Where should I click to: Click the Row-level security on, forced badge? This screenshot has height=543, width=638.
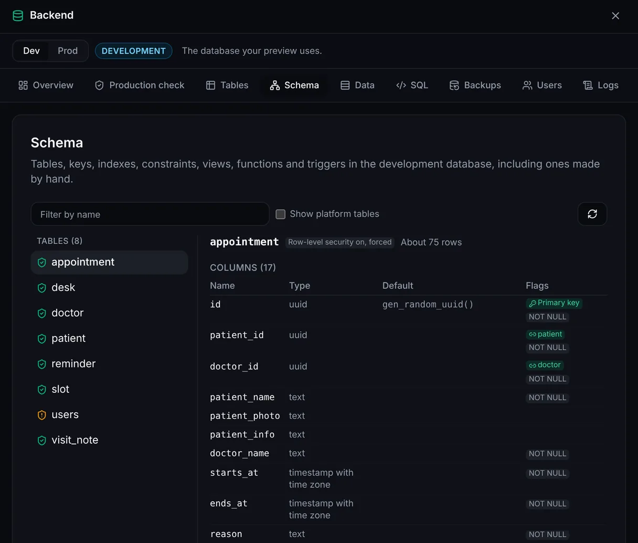340,242
